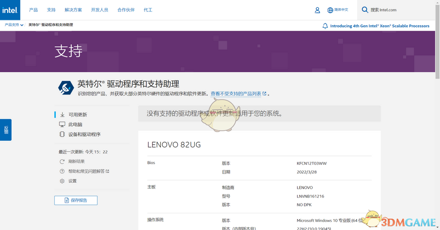Click the 英特尔 驱动程序和支持助理 breadcrumb text
Viewport: 440px width, 230px height.
[51, 25]
